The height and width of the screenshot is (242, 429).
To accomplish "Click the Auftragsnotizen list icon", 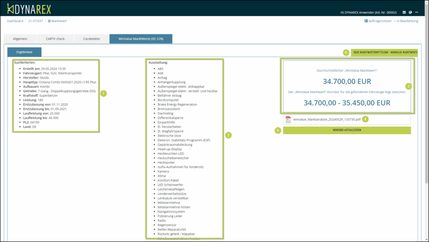I will [x=366, y=21].
